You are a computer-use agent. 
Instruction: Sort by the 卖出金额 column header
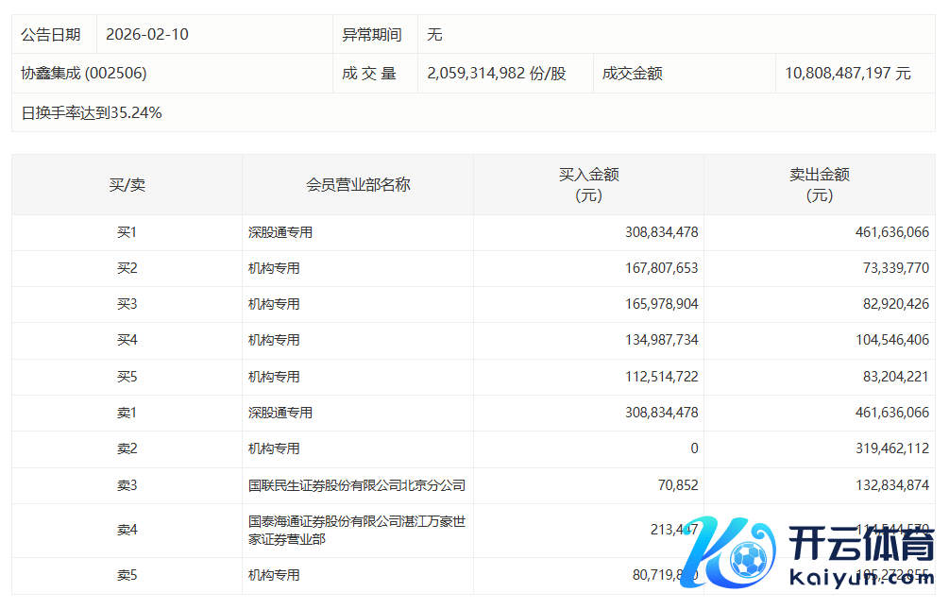pyautogui.click(x=819, y=185)
